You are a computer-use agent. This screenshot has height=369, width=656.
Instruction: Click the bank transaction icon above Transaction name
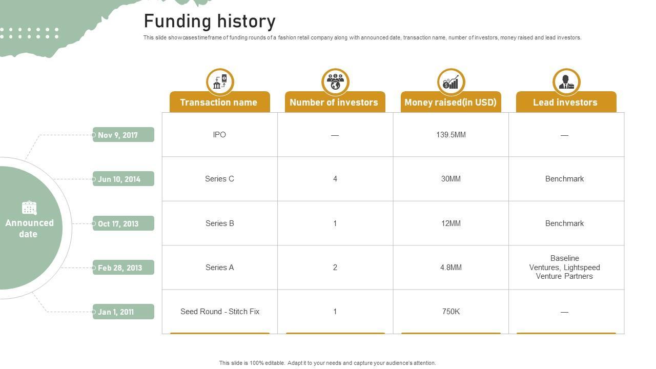tap(220, 82)
